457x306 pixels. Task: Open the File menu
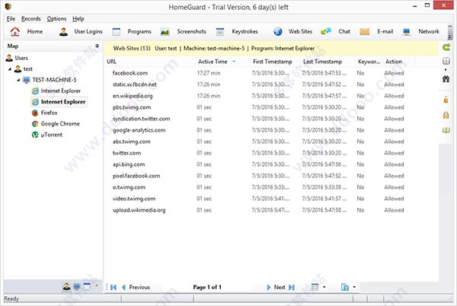(11, 18)
